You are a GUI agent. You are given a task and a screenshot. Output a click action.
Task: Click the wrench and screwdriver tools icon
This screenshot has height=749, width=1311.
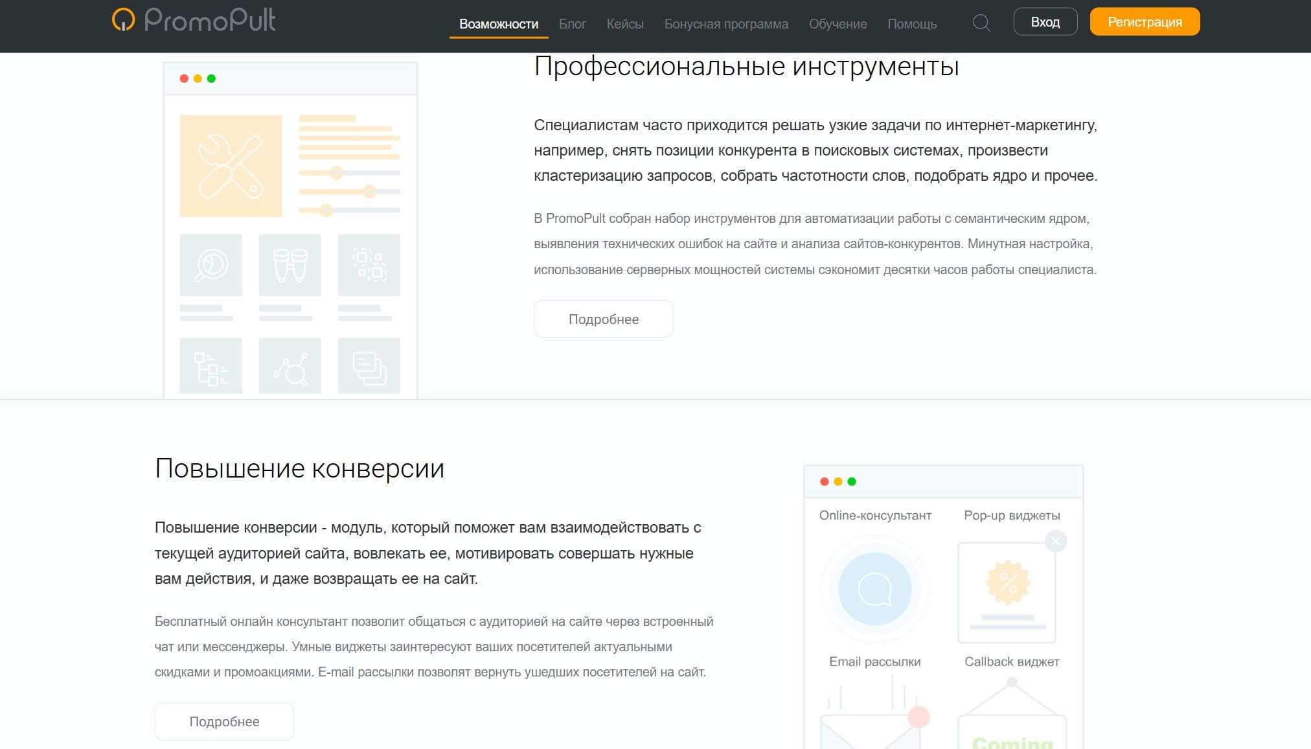click(x=231, y=166)
